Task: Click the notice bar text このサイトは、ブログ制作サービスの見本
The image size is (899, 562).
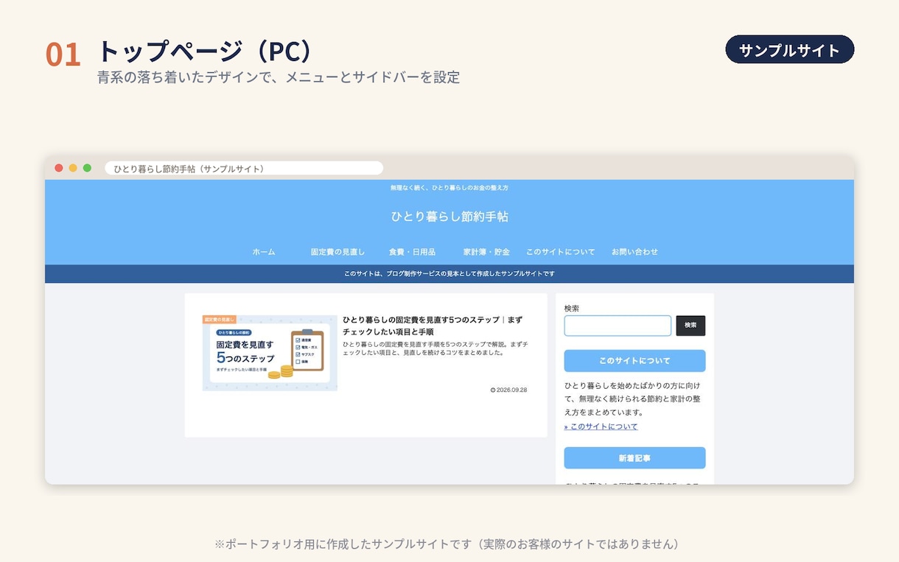Action: [x=450, y=274]
